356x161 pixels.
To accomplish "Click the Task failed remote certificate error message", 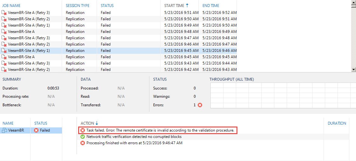I will tap(160, 130).
